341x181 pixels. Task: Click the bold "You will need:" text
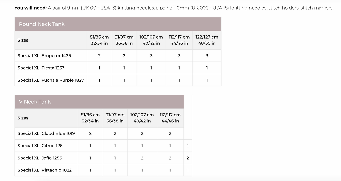[x=30, y=8]
